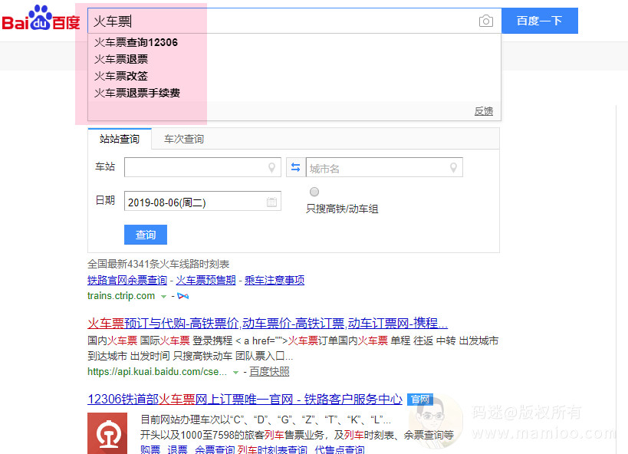Expand dropdown arrow next to api.kuai.baidu.com
Viewport: 628px width, 454px height.
235,372
